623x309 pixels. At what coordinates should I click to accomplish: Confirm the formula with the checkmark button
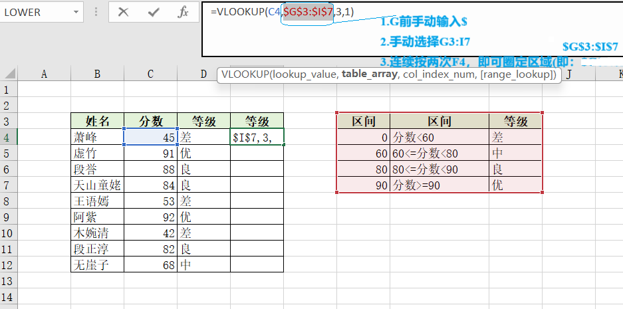tap(154, 13)
